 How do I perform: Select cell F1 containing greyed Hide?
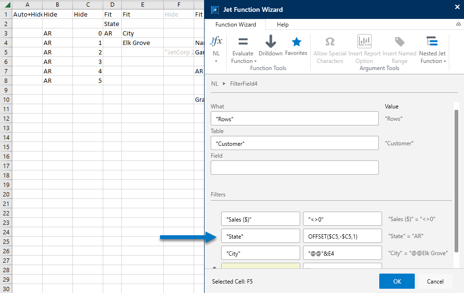click(x=179, y=15)
